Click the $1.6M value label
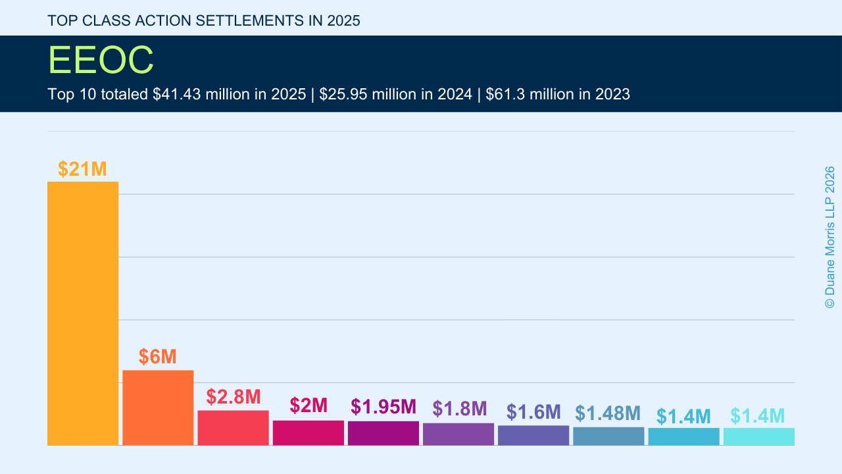The width and height of the screenshot is (842, 474). click(533, 412)
